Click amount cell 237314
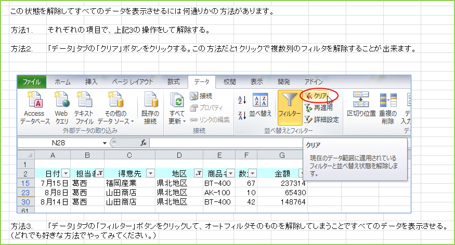455x245 pixels. pos(282,183)
